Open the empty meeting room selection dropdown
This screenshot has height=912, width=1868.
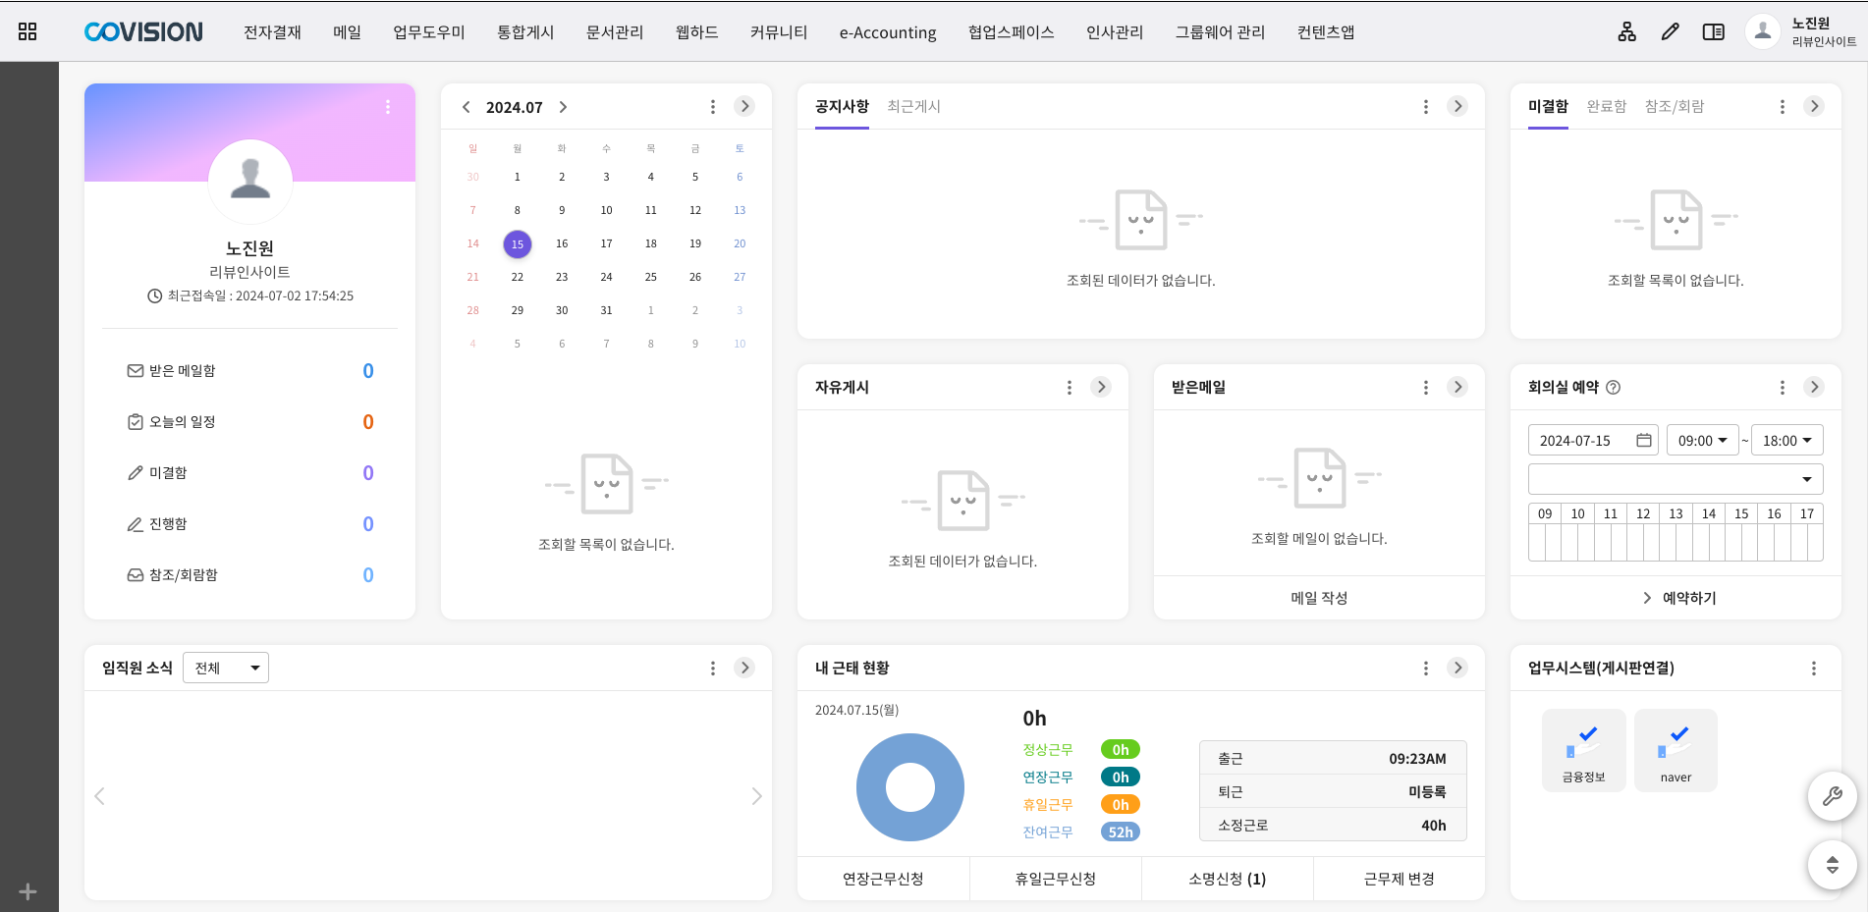[x=1675, y=479]
